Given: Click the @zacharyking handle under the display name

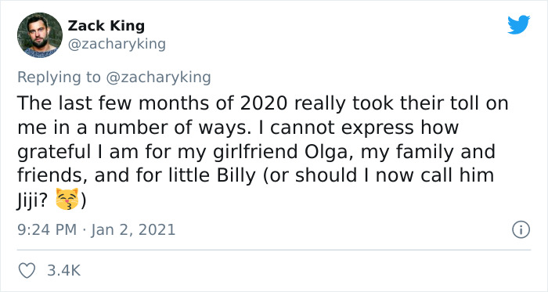Looking at the screenshot, I should (117, 45).
